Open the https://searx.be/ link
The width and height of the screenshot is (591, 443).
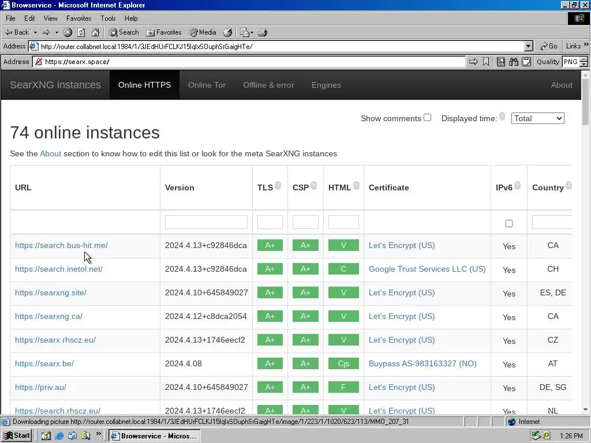tap(44, 363)
